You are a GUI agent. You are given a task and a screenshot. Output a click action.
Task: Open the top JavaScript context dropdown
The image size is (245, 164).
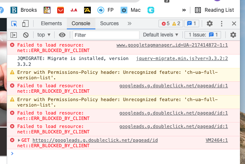coord(44,35)
